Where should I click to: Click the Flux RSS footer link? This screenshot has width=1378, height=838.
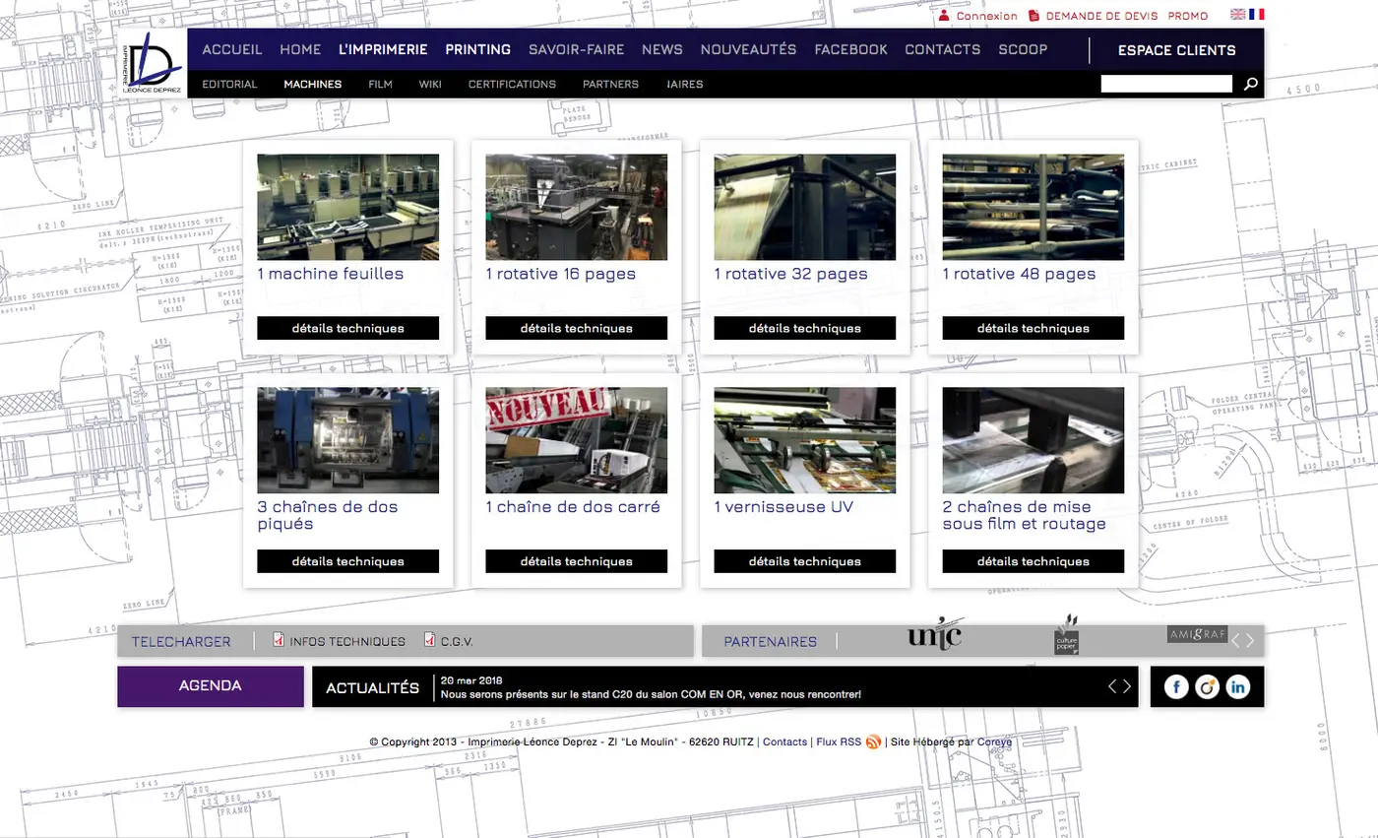[x=839, y=742]
